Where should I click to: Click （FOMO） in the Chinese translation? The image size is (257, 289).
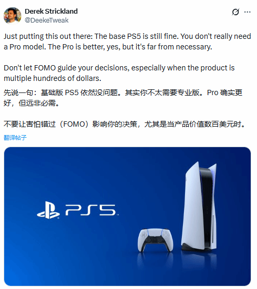74,124
